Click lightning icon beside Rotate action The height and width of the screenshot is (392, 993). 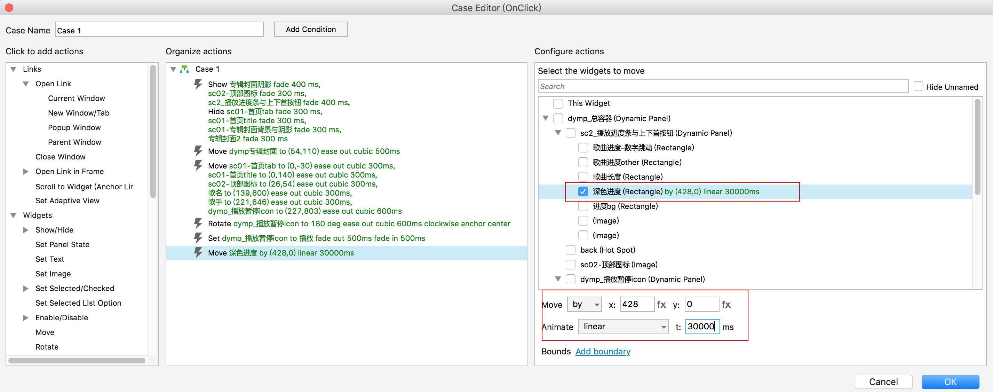(x=198, y=224)
